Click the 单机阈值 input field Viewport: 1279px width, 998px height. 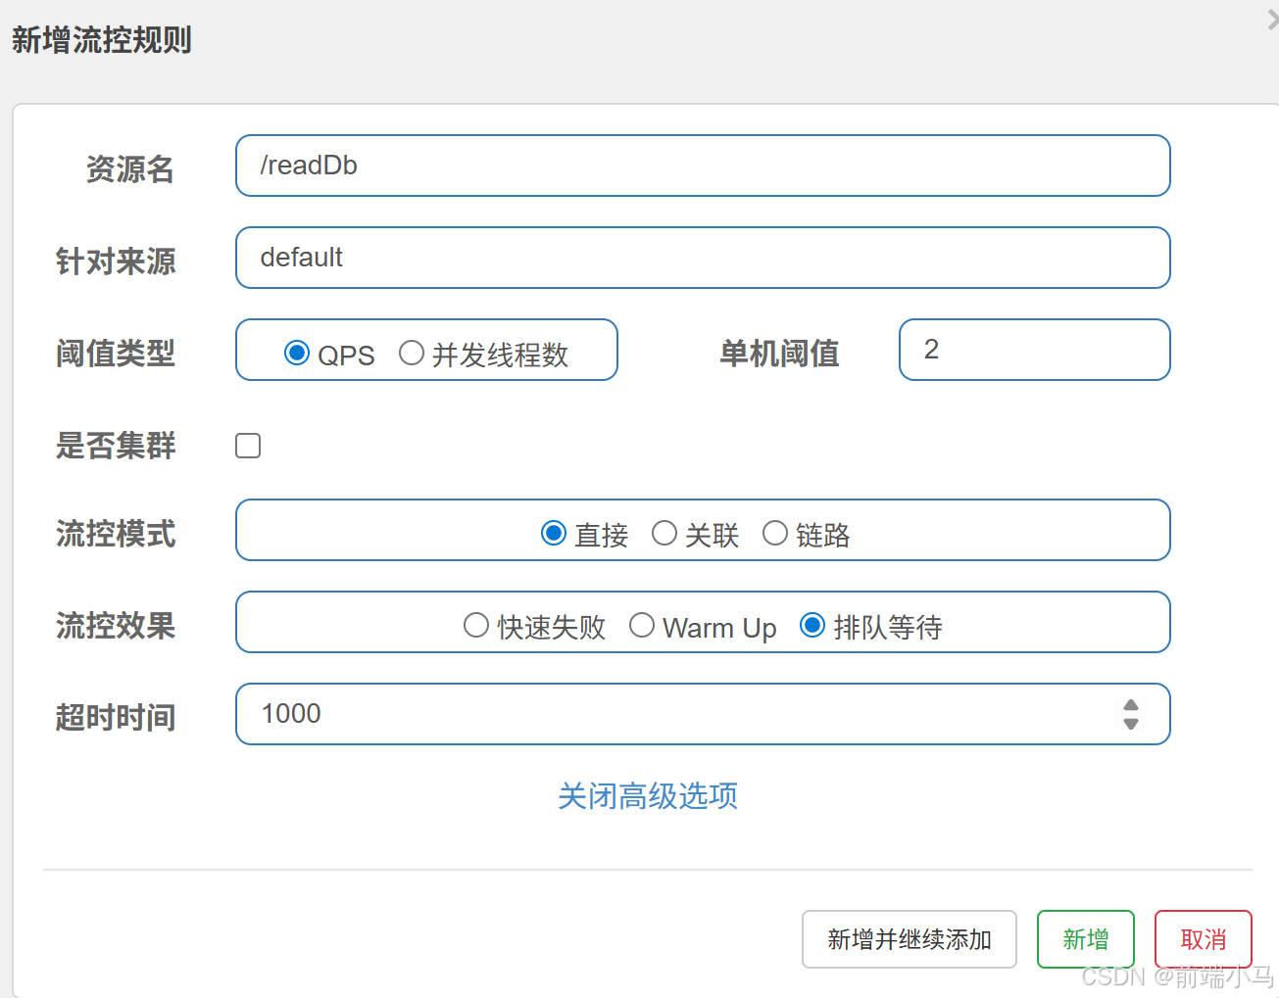pyautogui.click(x=1035, y=350)
